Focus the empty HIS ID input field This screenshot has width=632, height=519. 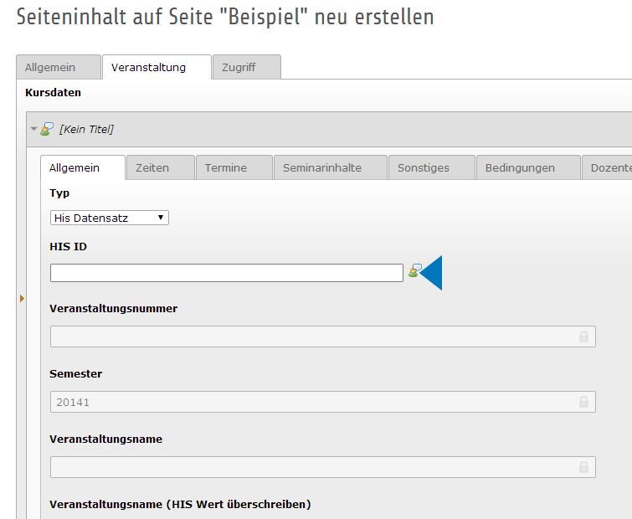click(x=226, y=273)
